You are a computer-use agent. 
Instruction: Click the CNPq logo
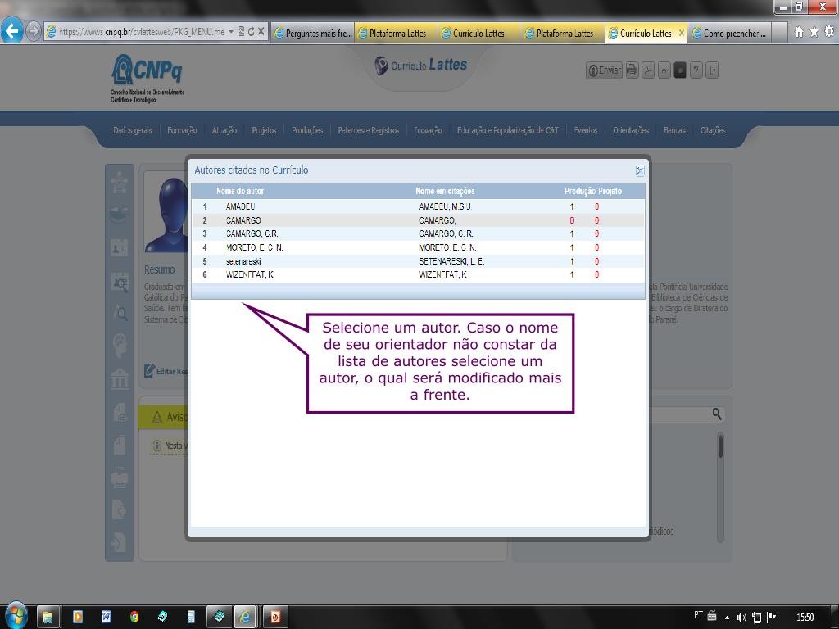click(x=147, y=78)
